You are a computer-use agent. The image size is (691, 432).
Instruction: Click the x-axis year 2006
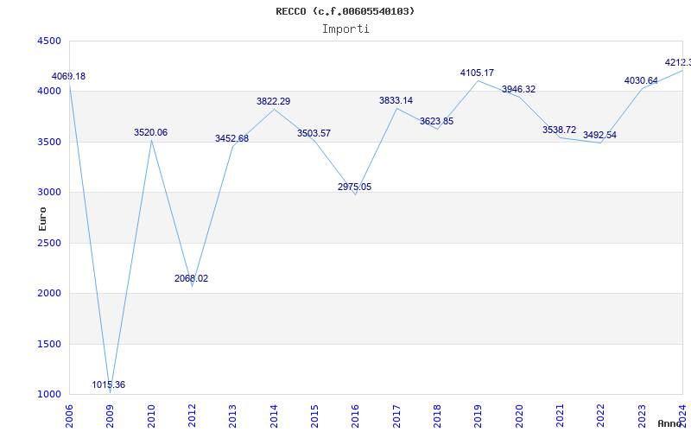click(69, 416)
